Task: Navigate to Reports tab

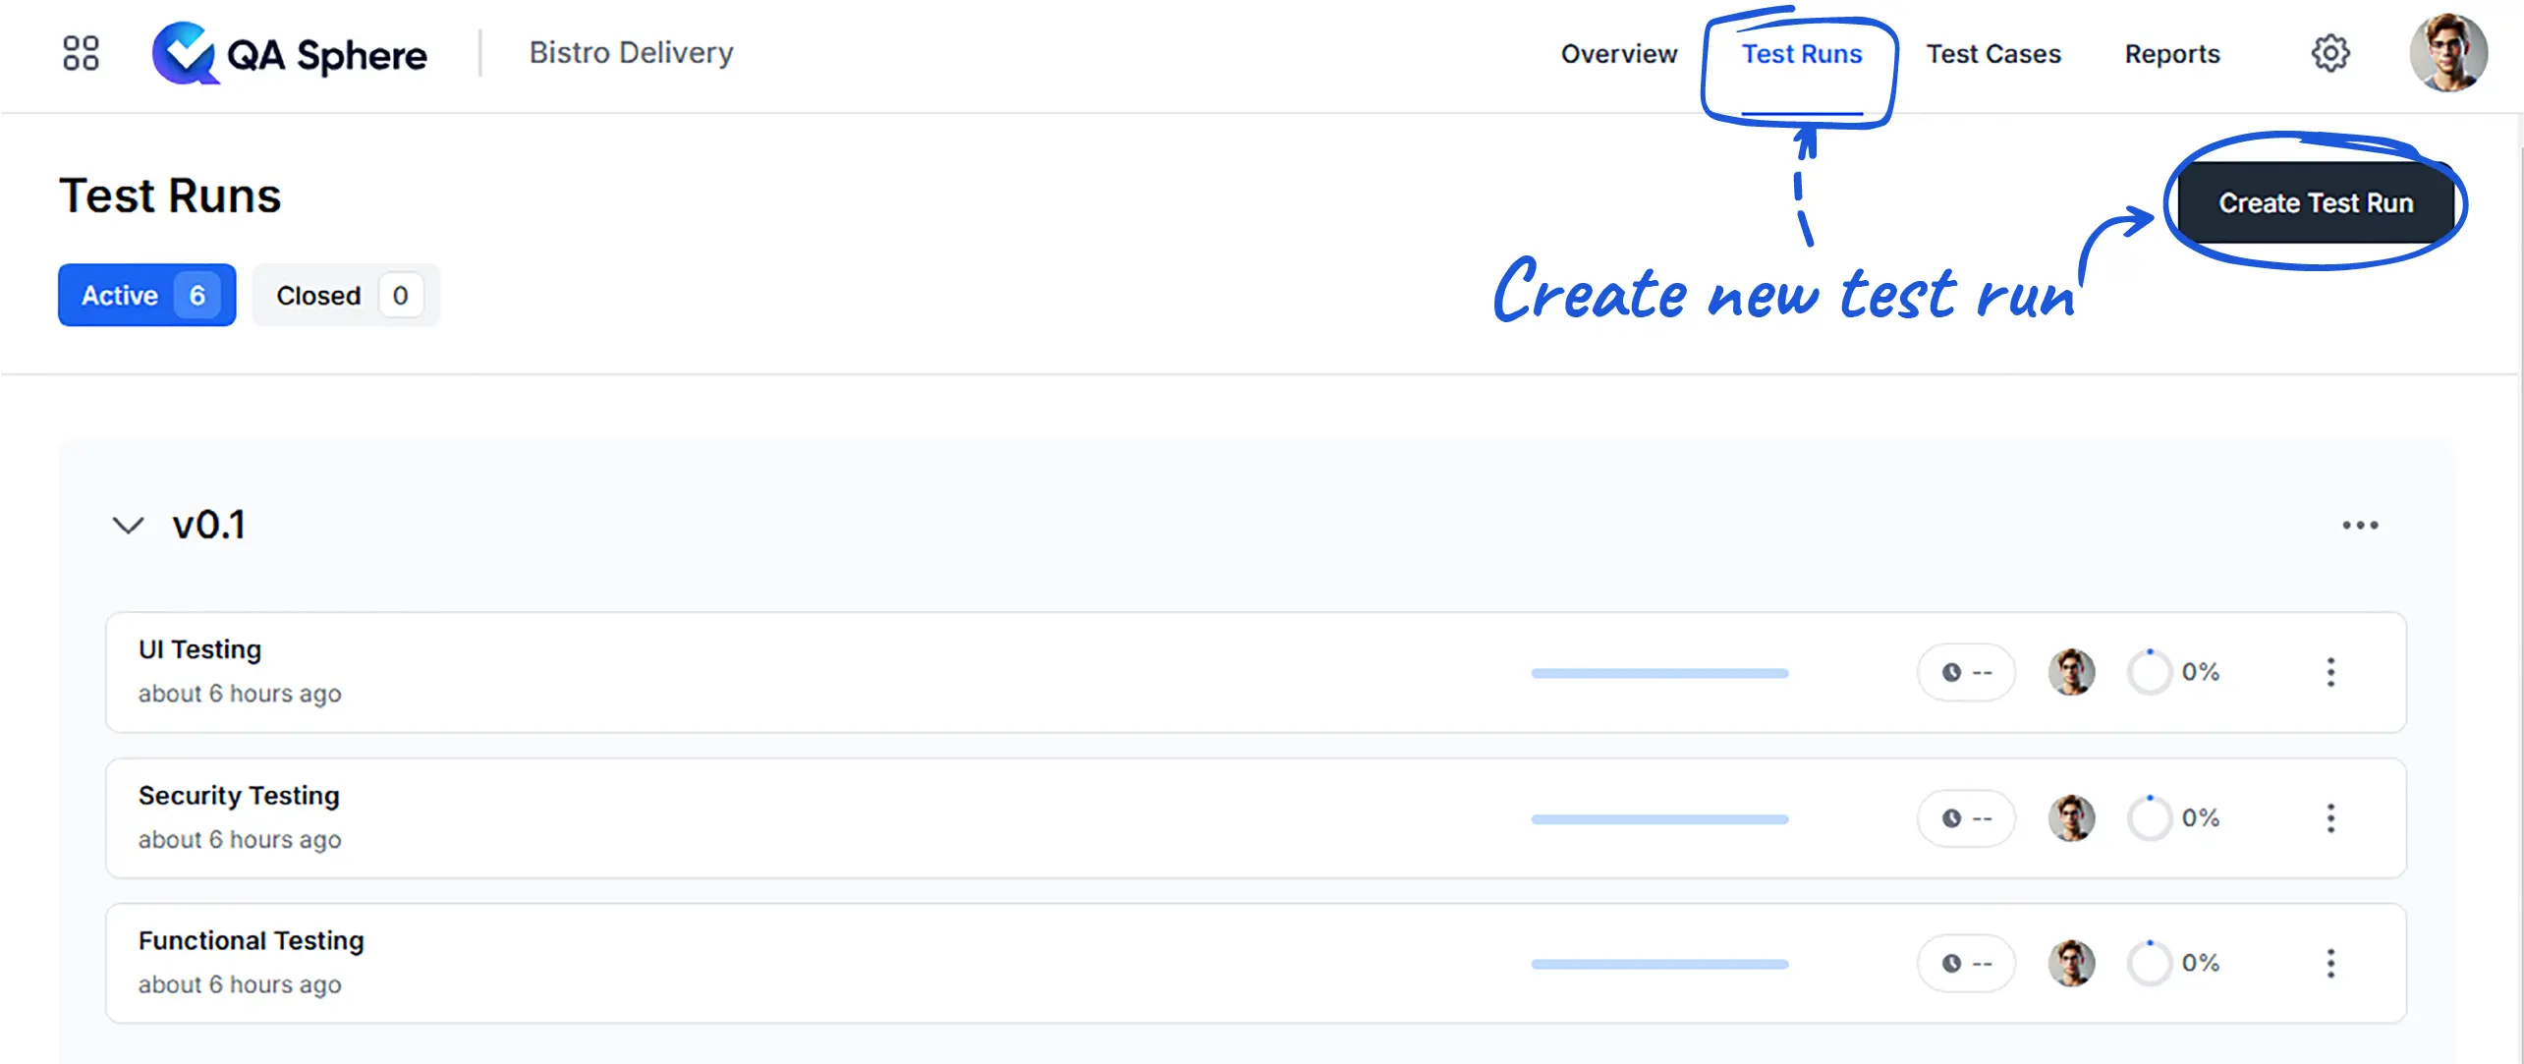Action: click(2170, 53)
